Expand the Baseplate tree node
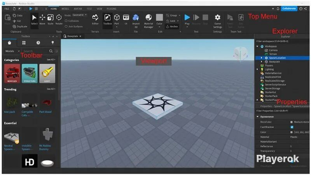Image resolution: width=311 pixels, height=175 pixels. 261,62
